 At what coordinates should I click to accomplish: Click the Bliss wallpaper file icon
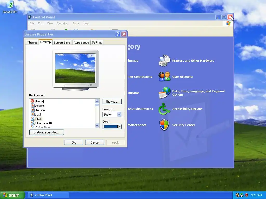click(x=33, y=119)
